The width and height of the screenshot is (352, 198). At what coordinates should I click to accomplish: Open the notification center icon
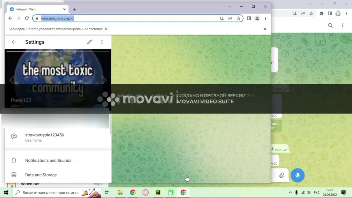click(x=343, y=193)
